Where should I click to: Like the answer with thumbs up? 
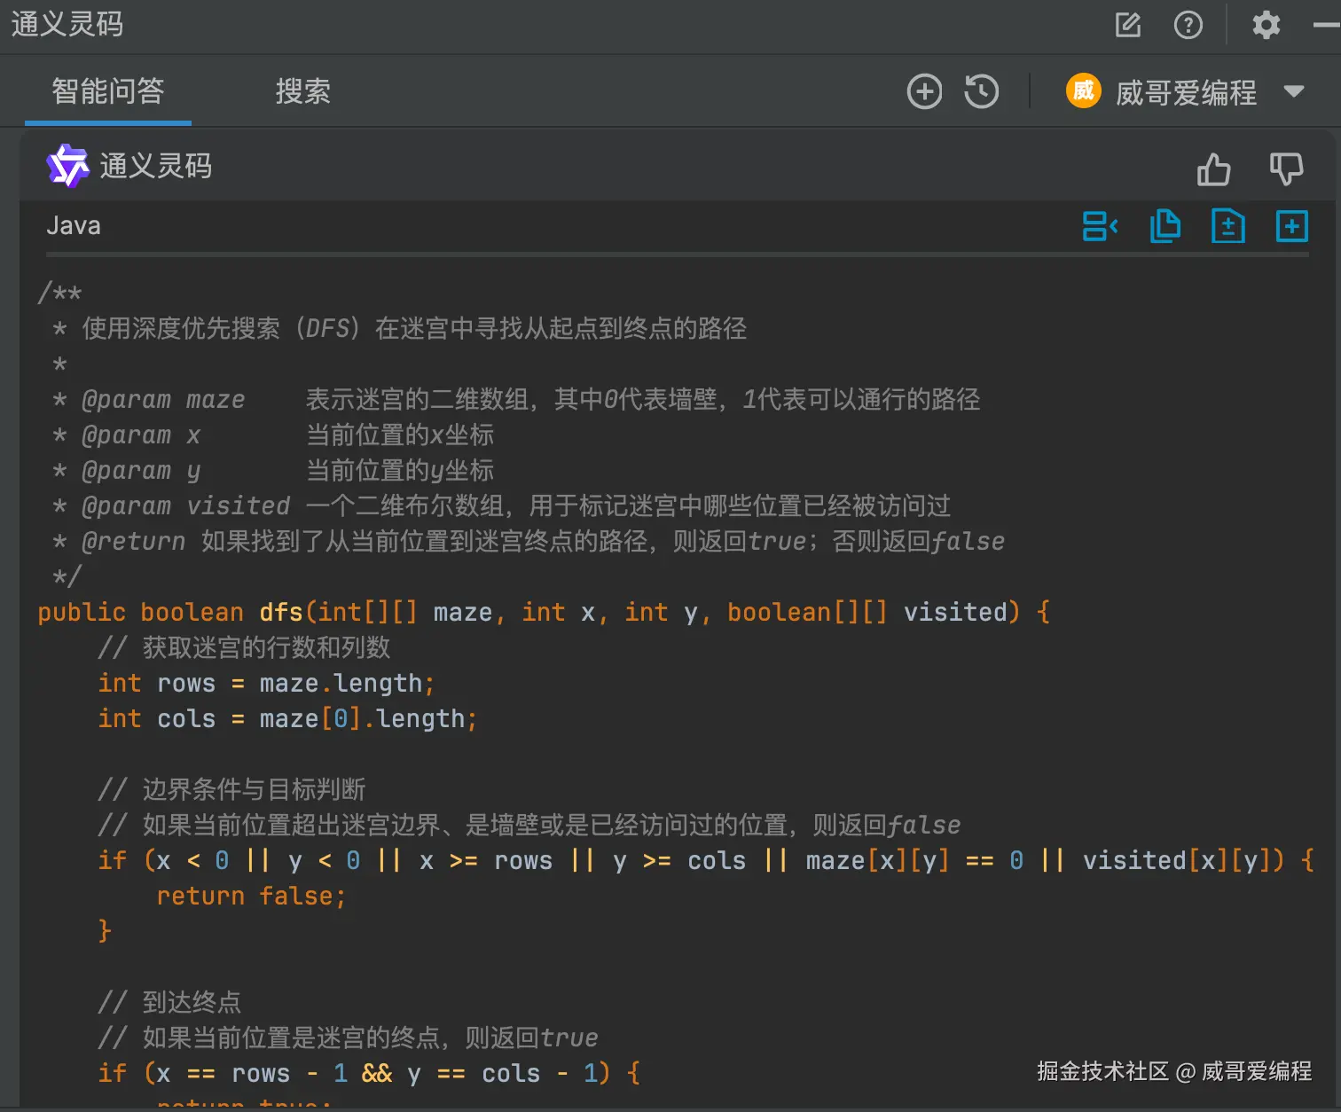1213,168
